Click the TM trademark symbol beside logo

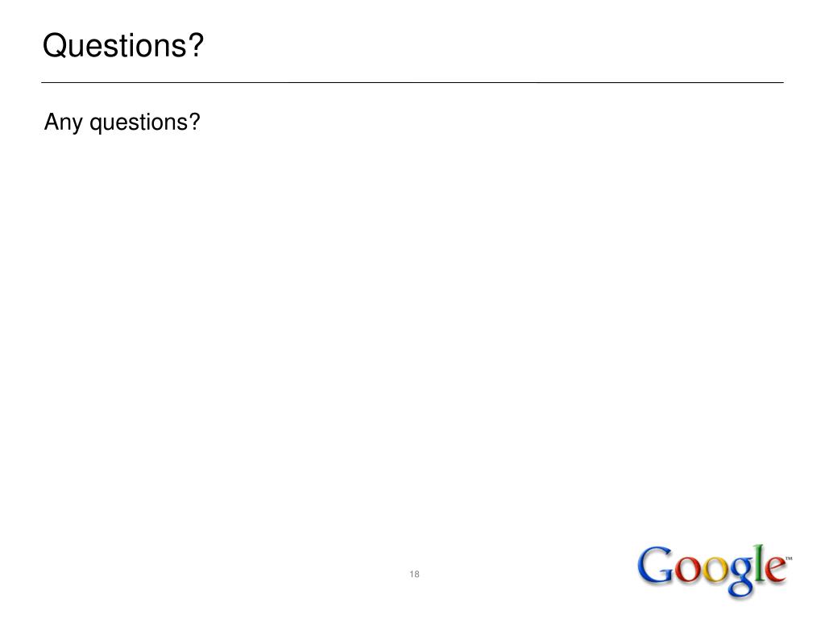[x=789, y=559]
